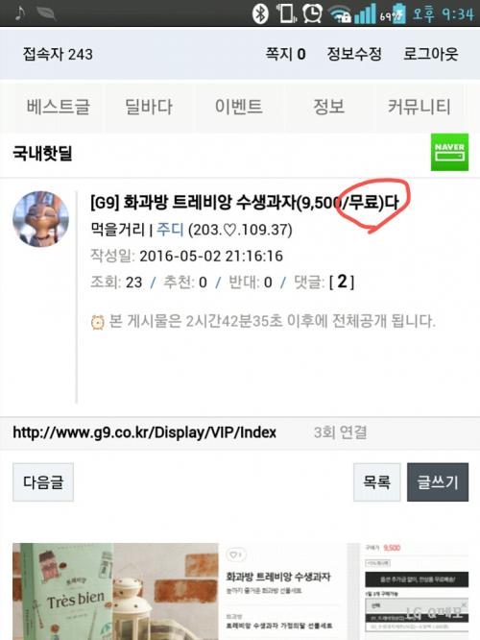Return to list with 목록 button

click(x=377, y=482)
